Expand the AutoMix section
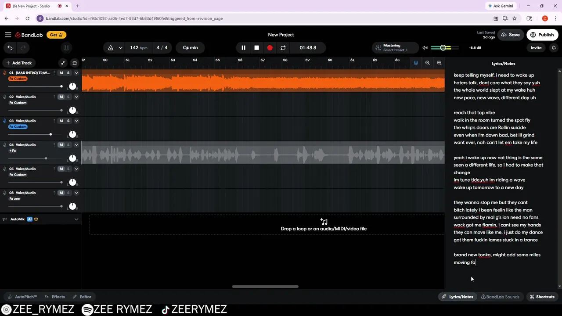The height and width of the screenshot is (316, 562). coord(76,219)
